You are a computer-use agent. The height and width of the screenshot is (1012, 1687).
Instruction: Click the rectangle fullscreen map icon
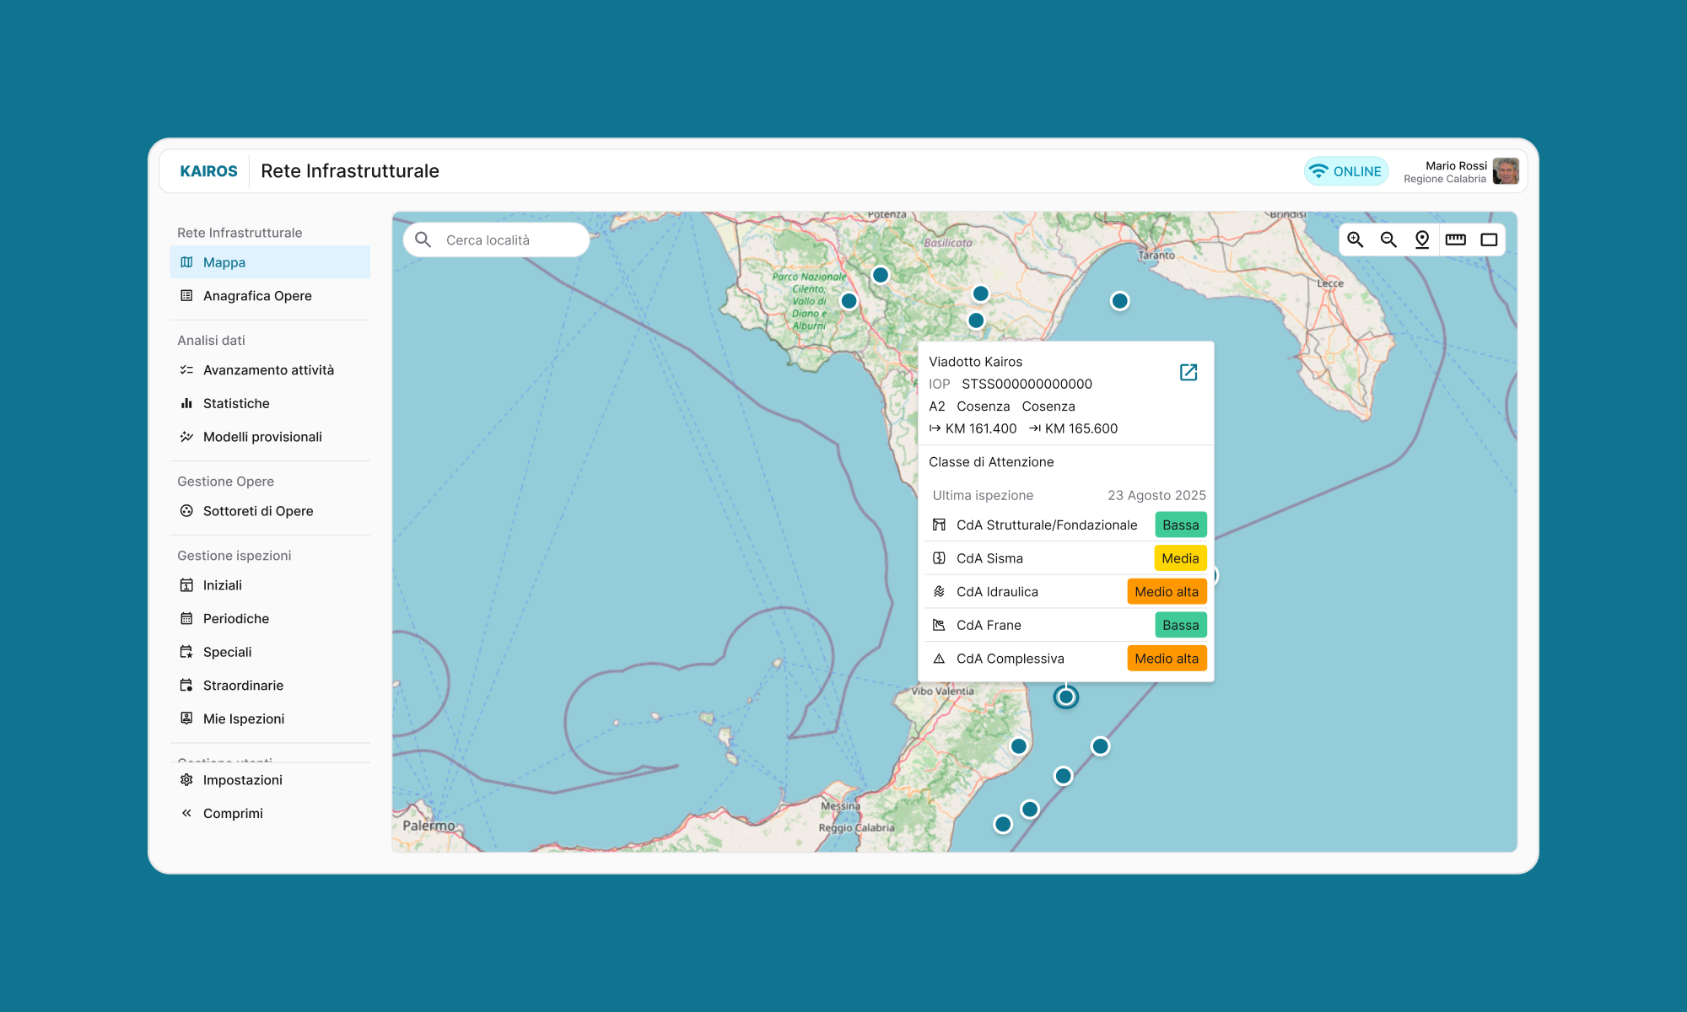(x=1489, y=240)
